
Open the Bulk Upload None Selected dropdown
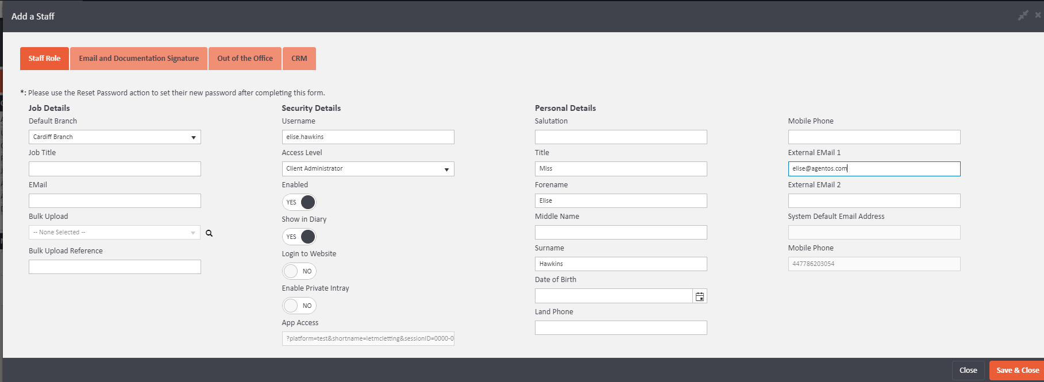click(x=115, y=233)
